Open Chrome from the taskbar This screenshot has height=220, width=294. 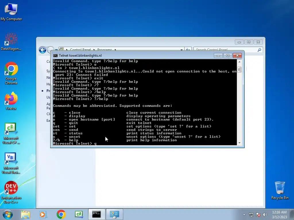[61, 214]
